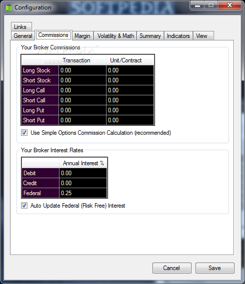Viewport: 245px width, 284px height.
Task: Select the Short Stock row header
Action: (40, 80)
